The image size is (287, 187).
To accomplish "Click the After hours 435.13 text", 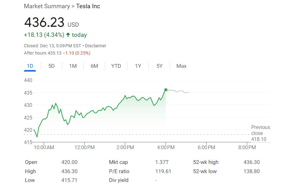I will coord(43,53).
